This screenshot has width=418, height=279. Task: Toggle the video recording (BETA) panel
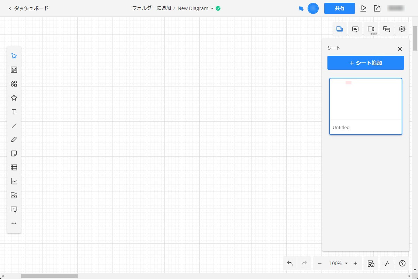pyautogui.click(x=371, y=29)
